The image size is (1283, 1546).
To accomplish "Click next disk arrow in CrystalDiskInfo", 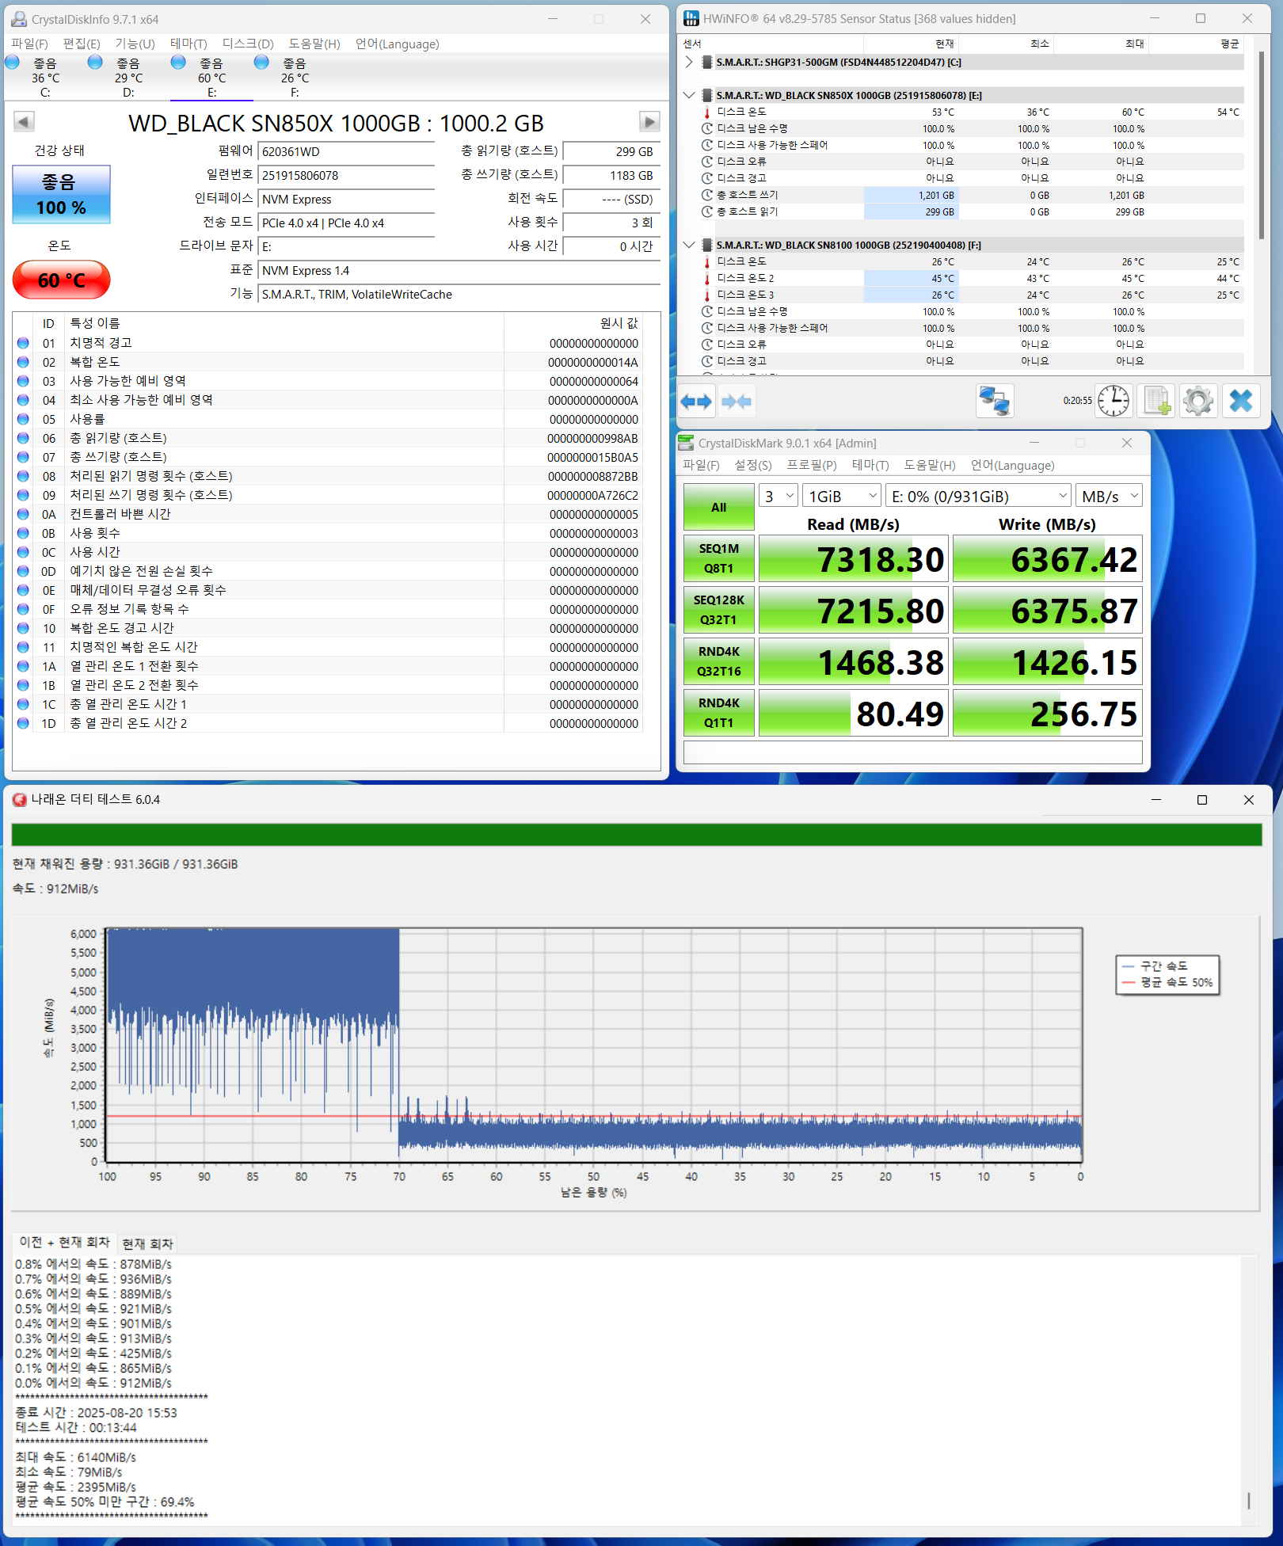I will tap(649, 122).
